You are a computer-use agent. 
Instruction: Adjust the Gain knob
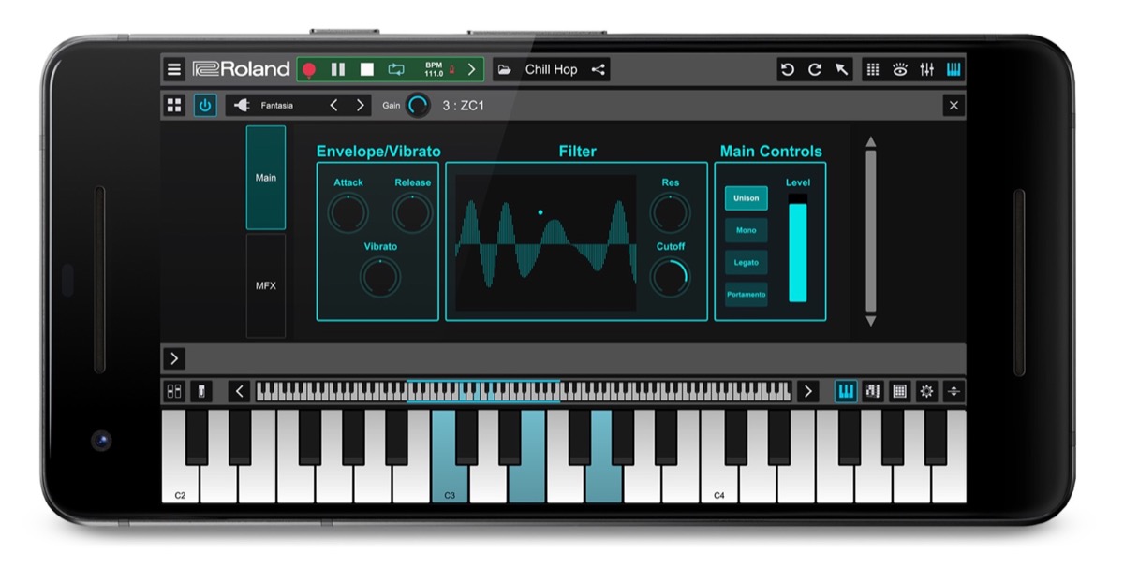coord(418,106)
